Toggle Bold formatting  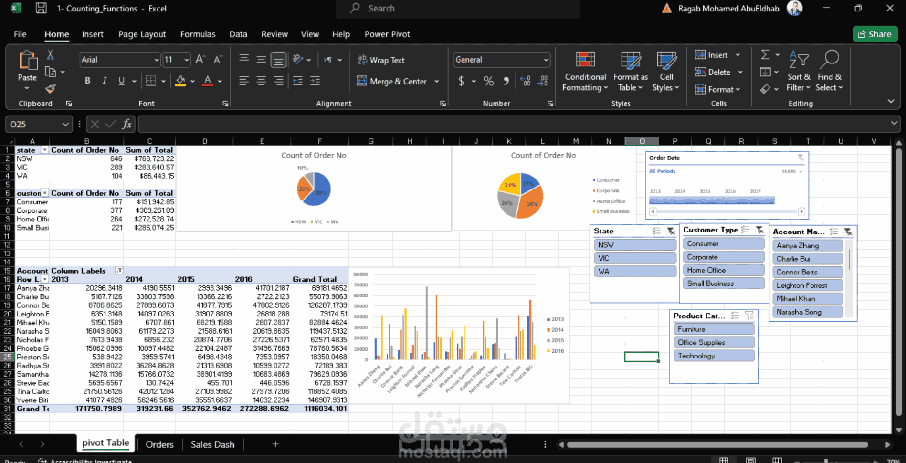pos(87,81)
